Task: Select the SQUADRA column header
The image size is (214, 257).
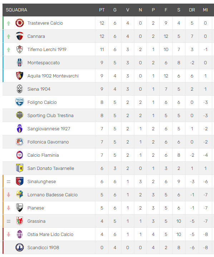Action: pyautogui.click(x=16, y=10)
